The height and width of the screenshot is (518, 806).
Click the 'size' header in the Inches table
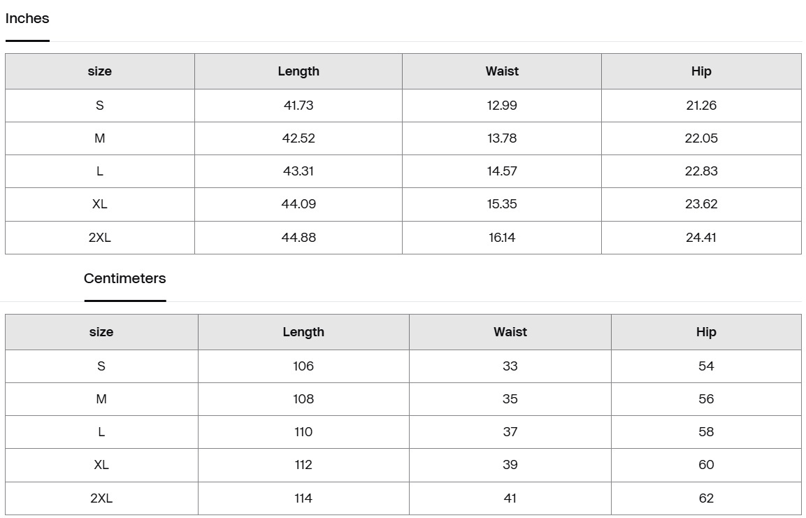[99, 71]
